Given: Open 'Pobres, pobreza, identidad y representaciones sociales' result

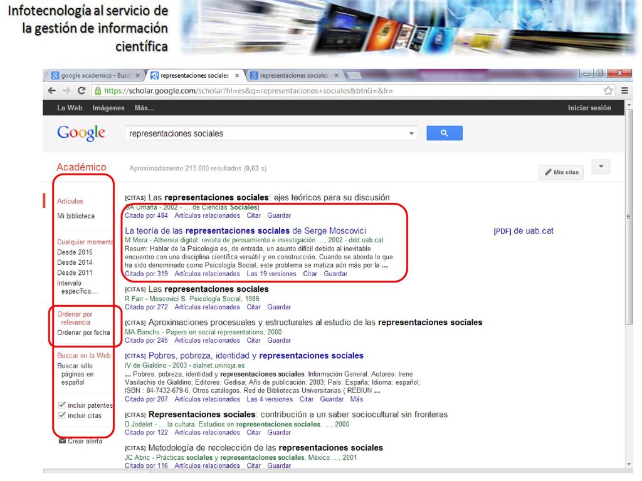Looking at the screenshot, I should tap(256, 356).
